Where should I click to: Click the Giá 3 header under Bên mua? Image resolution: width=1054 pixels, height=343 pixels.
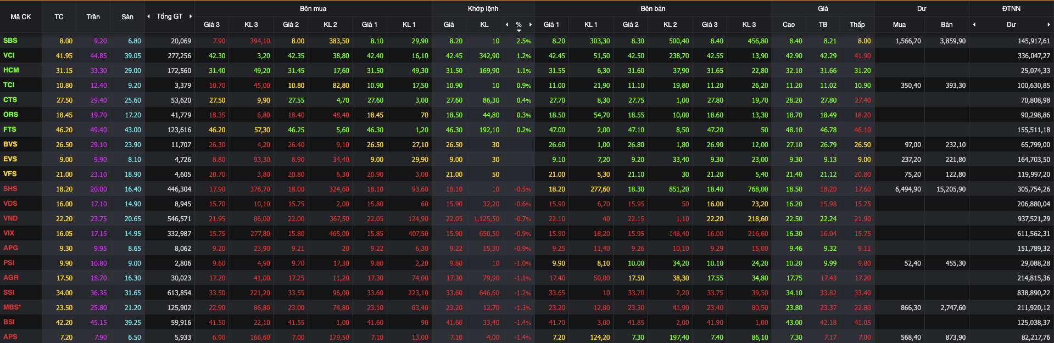click(211, 25)
